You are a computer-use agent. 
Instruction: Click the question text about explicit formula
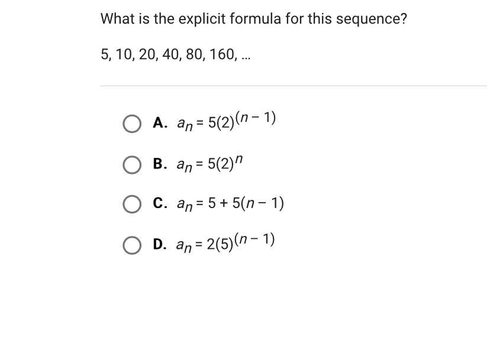click(x=254, y=19)
